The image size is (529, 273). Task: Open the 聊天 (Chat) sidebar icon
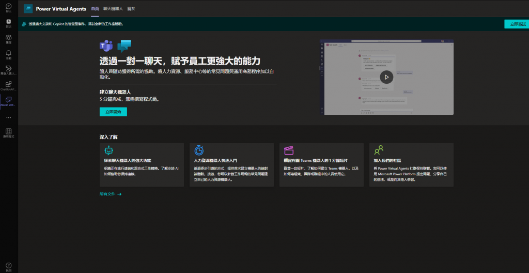[x=9, y=8]
